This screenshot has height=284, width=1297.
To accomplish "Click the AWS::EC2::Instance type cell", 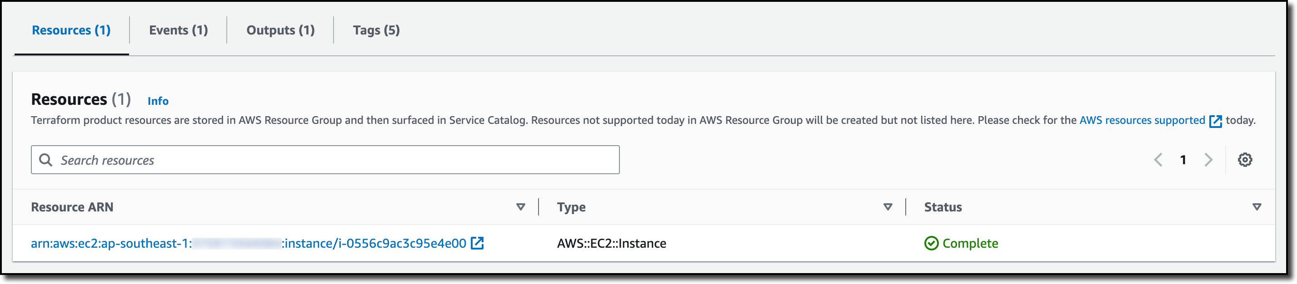I will (x=611, y=243).
